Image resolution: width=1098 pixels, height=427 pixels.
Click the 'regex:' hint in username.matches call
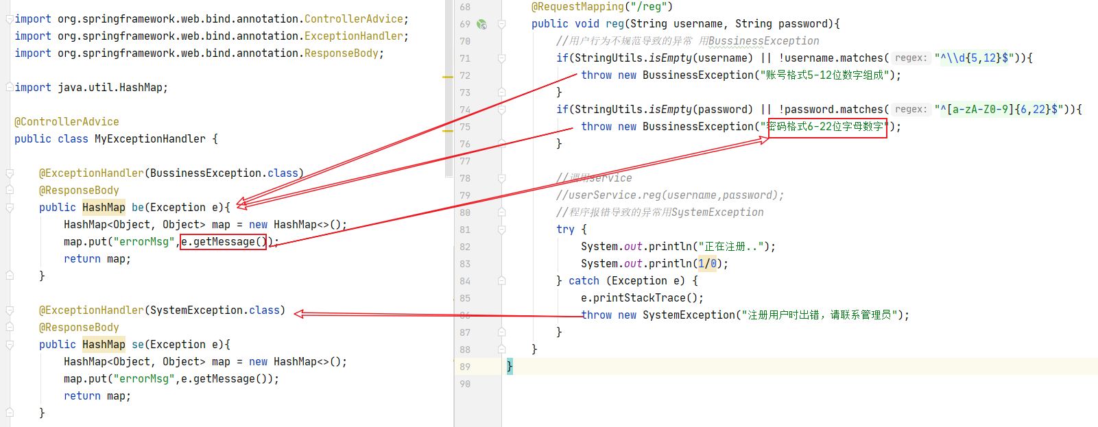click(x=911, y=58)
